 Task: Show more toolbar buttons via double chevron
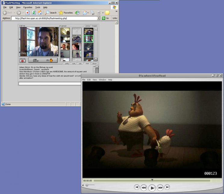[x=117, y=11]
